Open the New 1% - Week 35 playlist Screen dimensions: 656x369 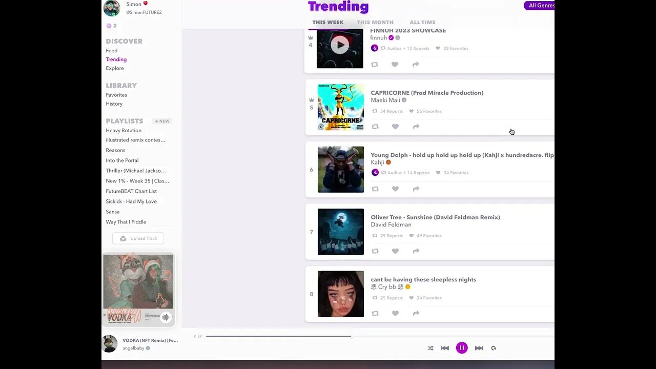(137, 181)
